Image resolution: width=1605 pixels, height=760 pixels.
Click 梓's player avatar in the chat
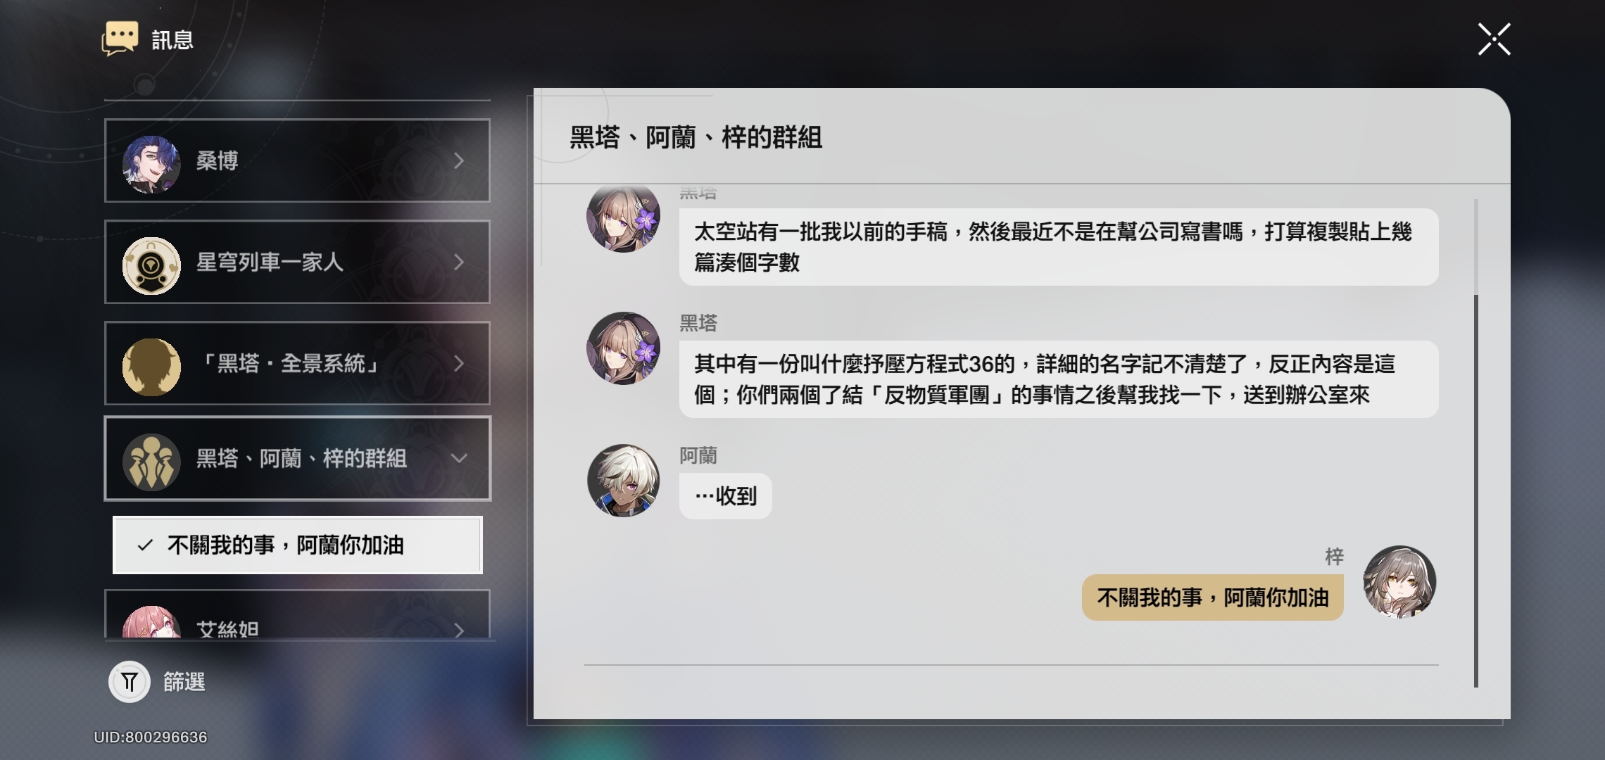1399,581
